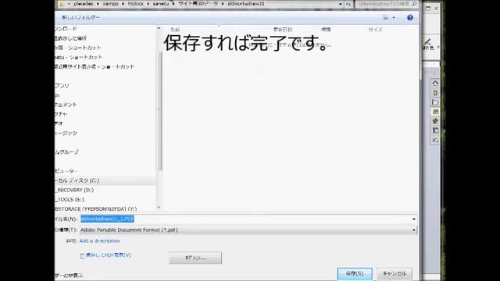The image size is (500, 281).
Task: Open Appearances colored ball icon in task pane
Action: [435, 121]
